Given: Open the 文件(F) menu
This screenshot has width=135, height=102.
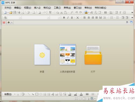Looking at the screenshot, I should (x=8, y=8).
